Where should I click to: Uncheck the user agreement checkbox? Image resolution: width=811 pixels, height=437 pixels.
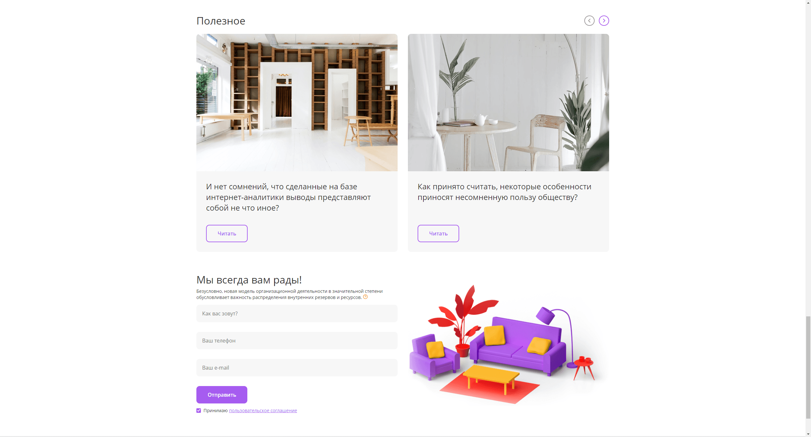coord(199,411)
